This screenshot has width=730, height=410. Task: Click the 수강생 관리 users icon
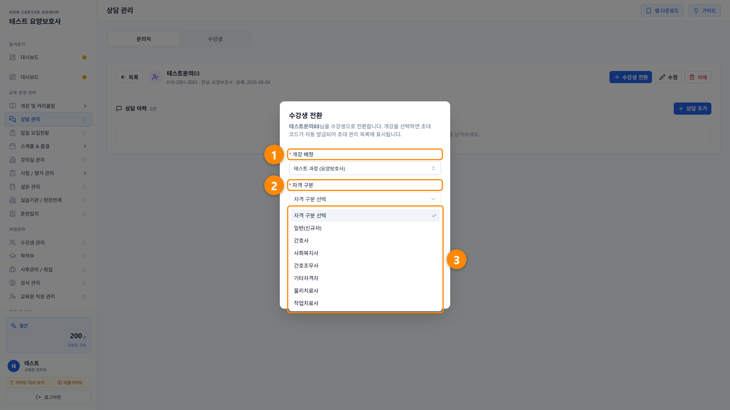pos(13,243)
